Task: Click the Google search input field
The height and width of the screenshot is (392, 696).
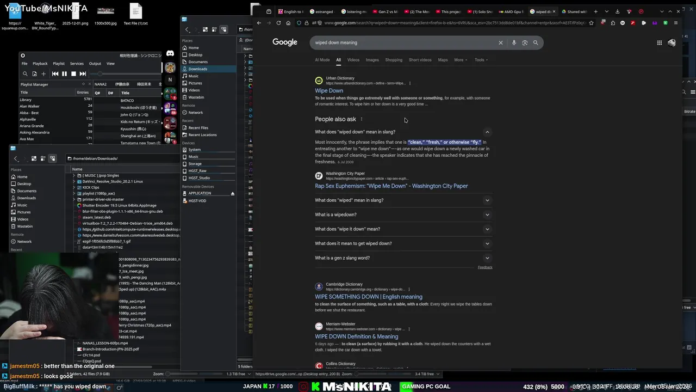Action: coord(404,42)
